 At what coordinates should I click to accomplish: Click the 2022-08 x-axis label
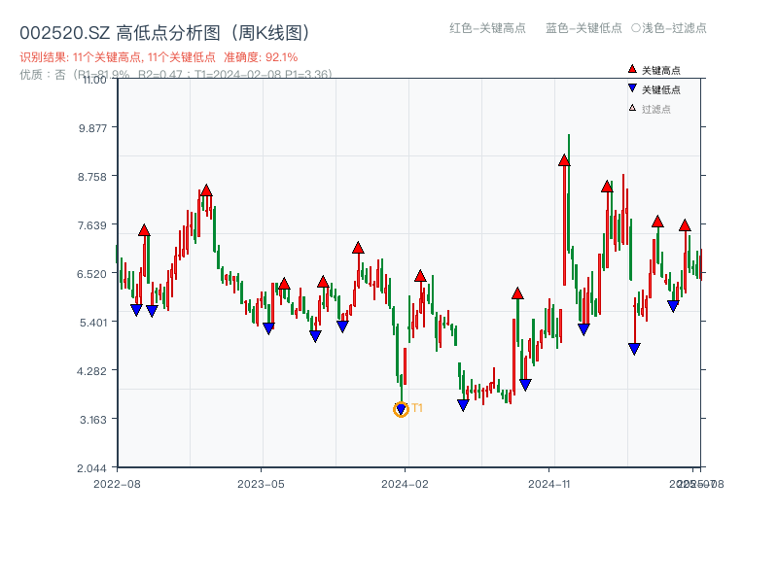point(117,484)
